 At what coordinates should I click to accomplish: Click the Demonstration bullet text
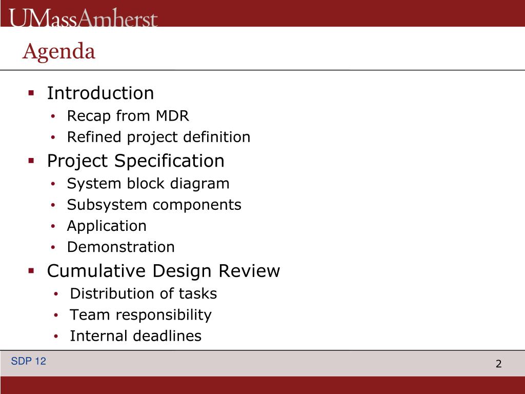pyautogui.click(x=121, y=247)
